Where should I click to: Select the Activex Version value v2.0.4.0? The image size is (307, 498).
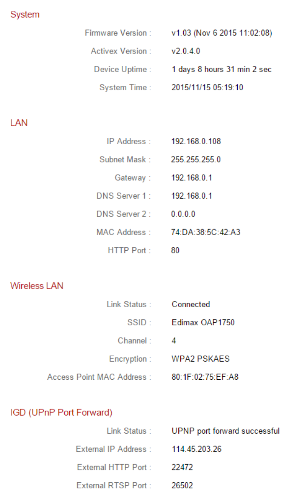pyautogui.click(x=186, y=52)
